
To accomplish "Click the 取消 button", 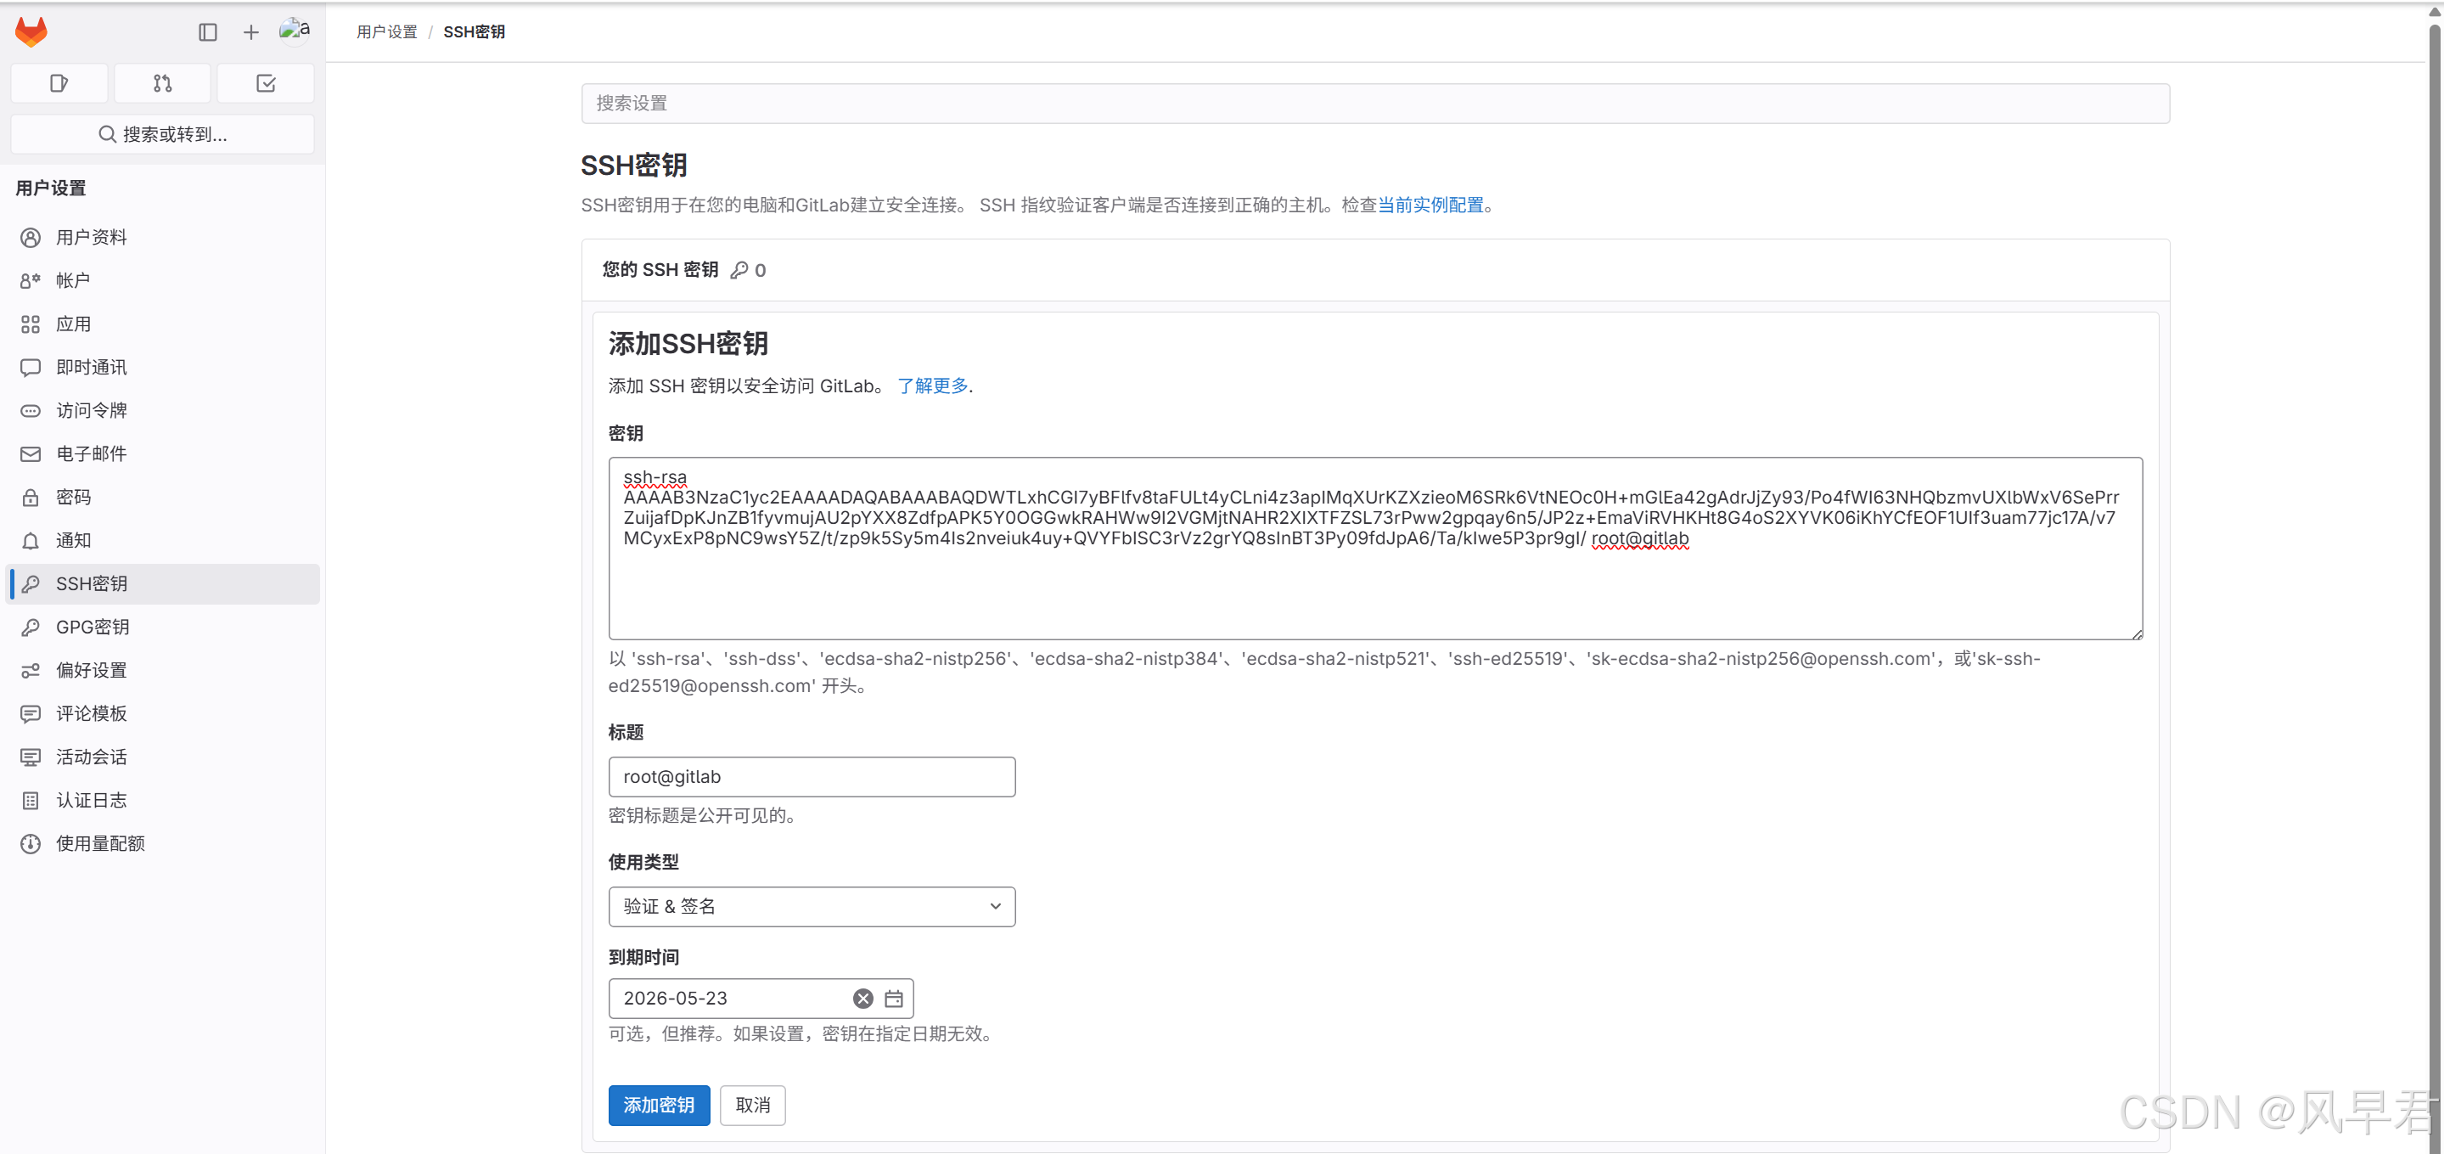I will (752, 1105).
